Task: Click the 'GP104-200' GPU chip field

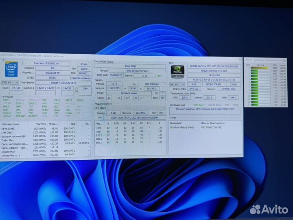Action: tap(214, 75)
